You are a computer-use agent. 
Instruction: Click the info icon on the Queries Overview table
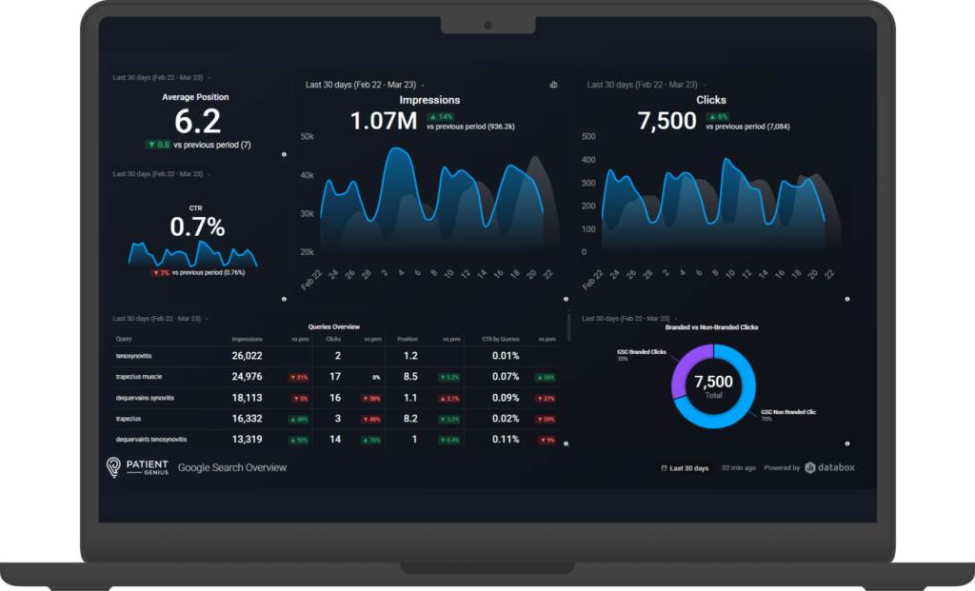click(566, 443)
